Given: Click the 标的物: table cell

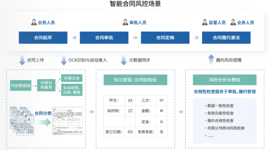Looking at the screenshot, I should click(114, 111).
